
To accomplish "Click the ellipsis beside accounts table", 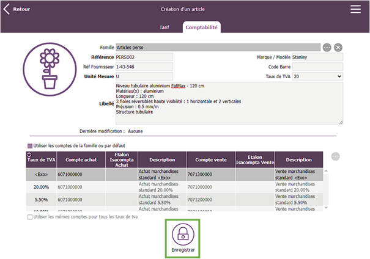I will (335, 156).
